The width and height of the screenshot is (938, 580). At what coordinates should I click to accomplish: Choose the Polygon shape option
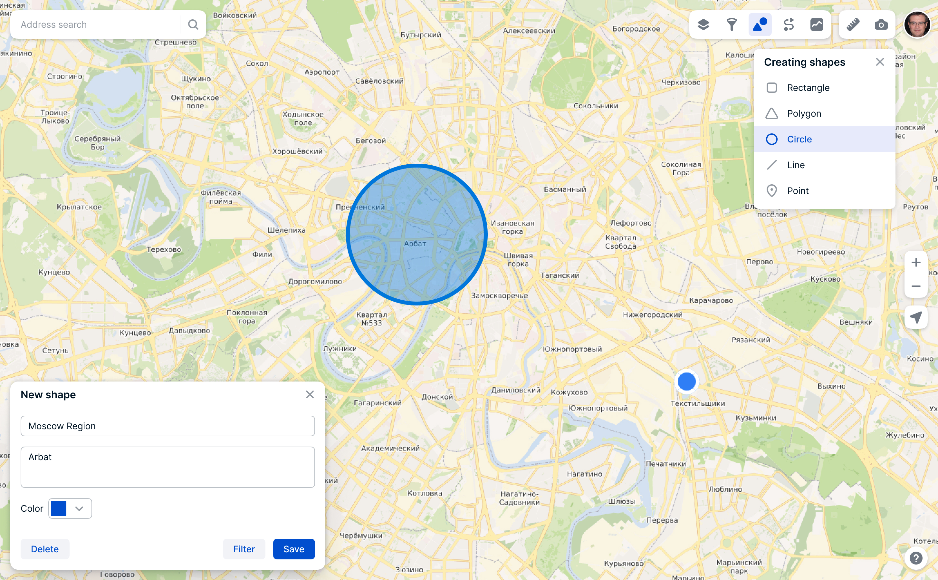[x=804, y=113]
